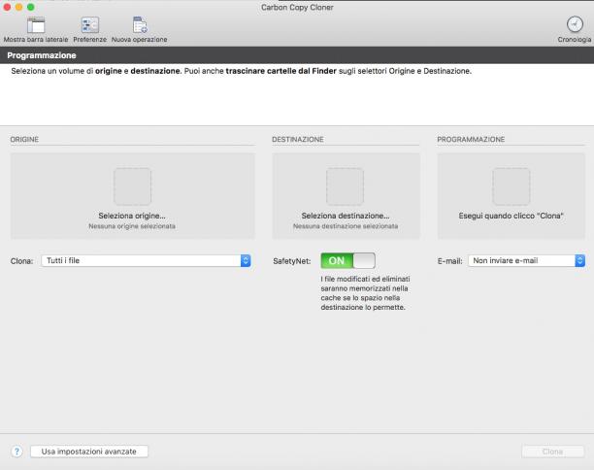Click the help question mark button

tap(16, 452)
